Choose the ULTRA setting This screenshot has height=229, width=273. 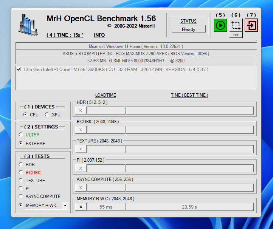[21, 135]
